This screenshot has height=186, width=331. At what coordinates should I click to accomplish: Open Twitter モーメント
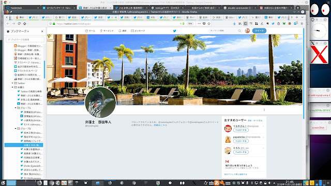point(107,31)
